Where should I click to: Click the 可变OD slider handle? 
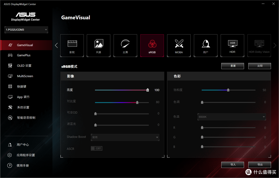(95, 114)
